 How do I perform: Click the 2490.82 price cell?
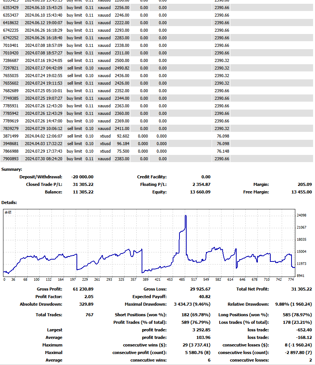122,68
